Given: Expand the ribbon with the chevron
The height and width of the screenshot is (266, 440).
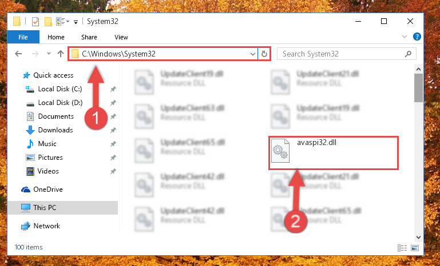Looking at the screenshot, I should click(405, 37).
